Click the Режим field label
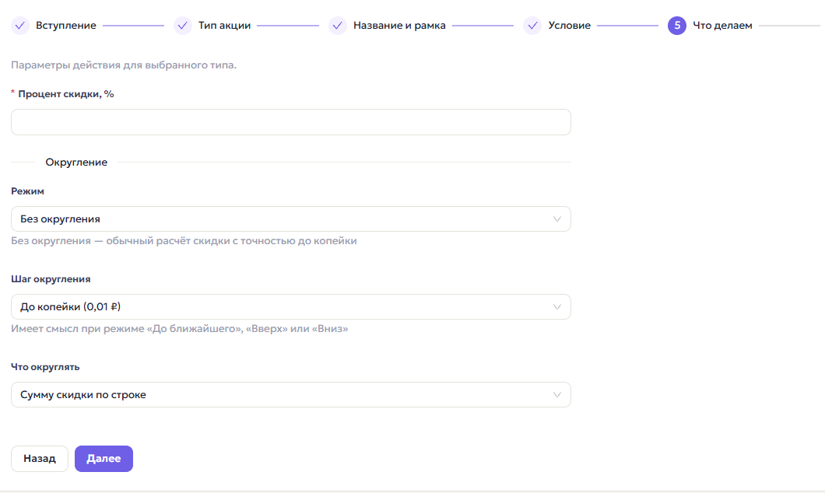The image size is (825, 493). click(27, 191)
